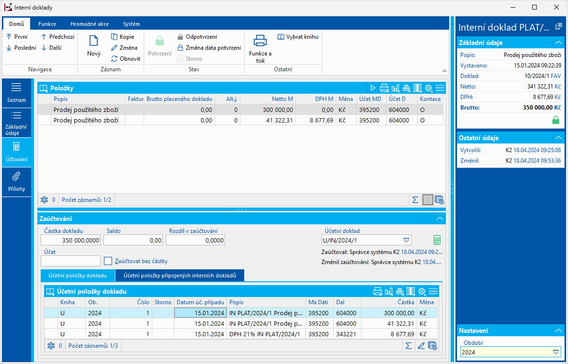Image resolution: width=568 pixels, height=364 pixels.
Task: Click into the Účet input field
Action: [70, 261]
